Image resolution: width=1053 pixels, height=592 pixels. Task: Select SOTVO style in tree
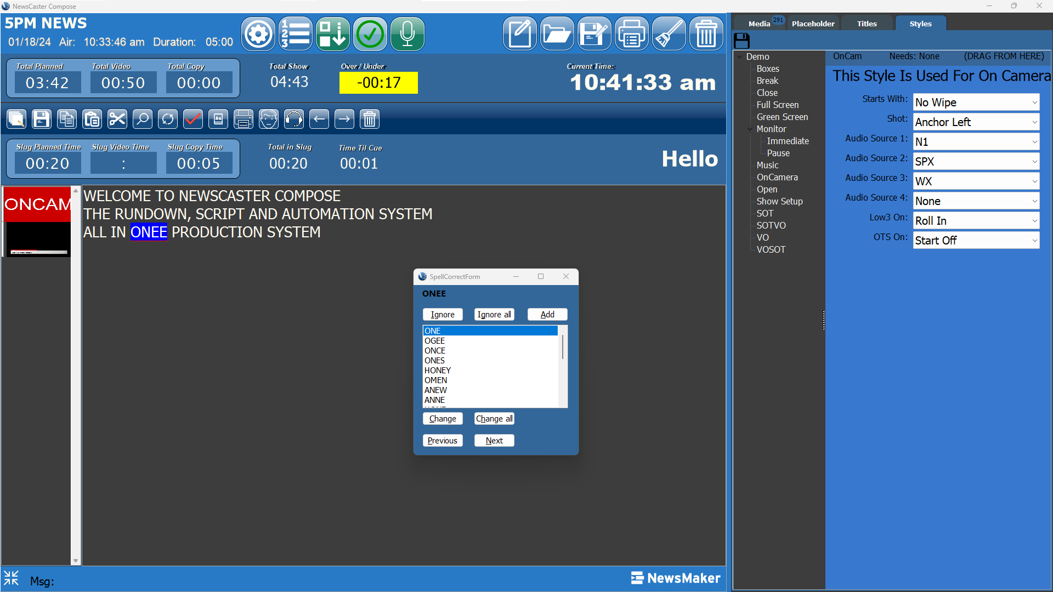(771, 225)
